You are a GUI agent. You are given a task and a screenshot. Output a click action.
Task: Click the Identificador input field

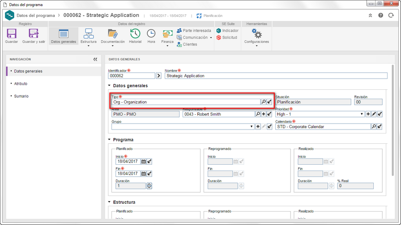(x=132, y=76)
